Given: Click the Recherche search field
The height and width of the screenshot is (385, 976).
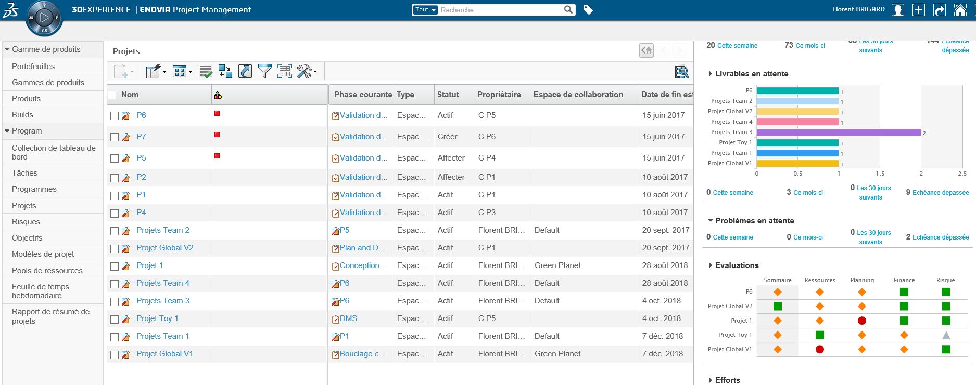Looking at the screenshot, I should (x=501, y=10).
